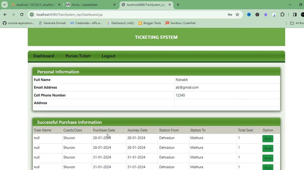This screenshot has width=304, height=170.
Task: Click the browser forward arrow
Action: (x=13, y=15)
